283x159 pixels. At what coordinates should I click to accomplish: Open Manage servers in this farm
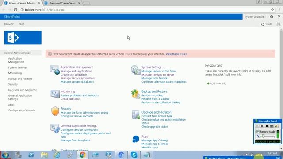[x=158, y=71]
